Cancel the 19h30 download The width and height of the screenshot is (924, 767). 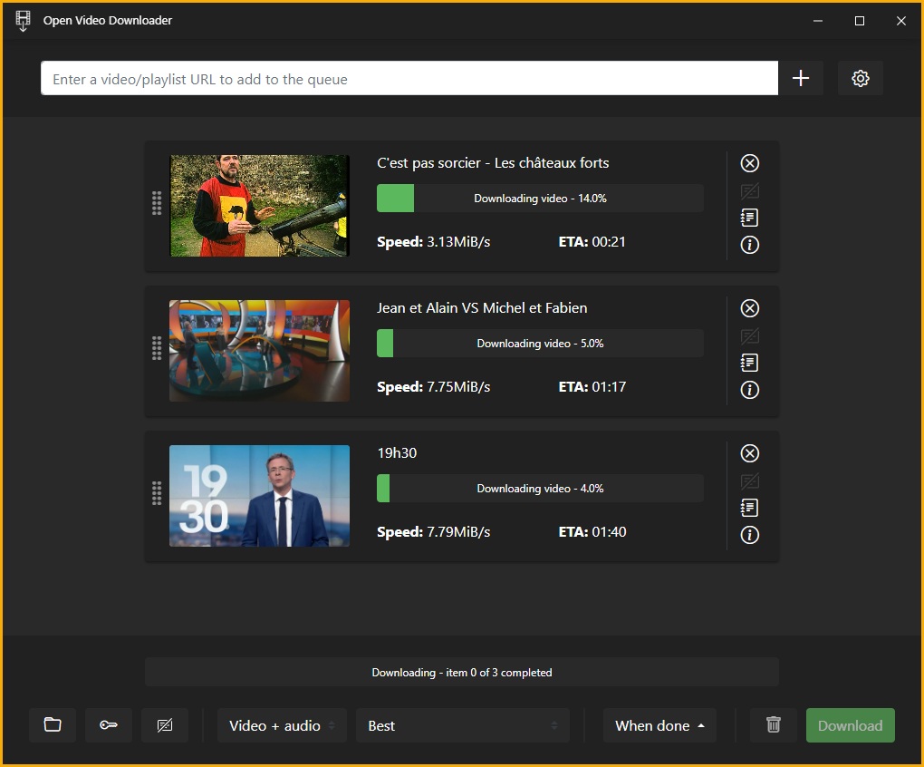pyautogui.click(x=749, y=453)
